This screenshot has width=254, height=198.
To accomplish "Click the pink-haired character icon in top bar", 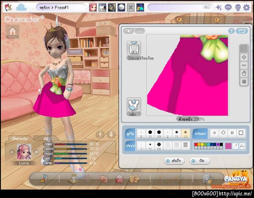I will [93, 8].
